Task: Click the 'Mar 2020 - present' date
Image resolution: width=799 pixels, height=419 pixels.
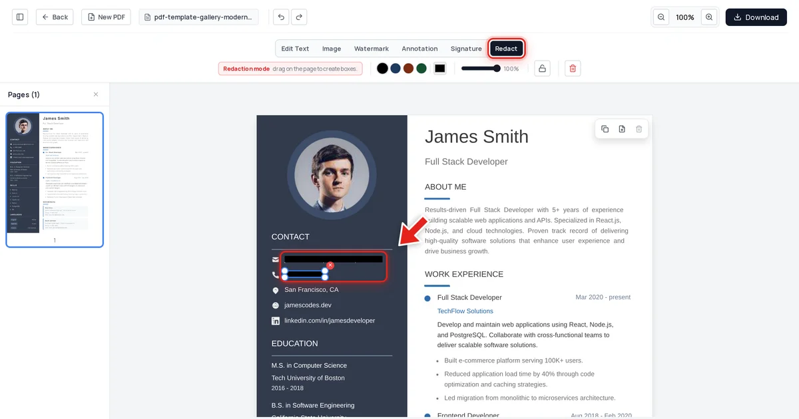Action: click(603, 297)
